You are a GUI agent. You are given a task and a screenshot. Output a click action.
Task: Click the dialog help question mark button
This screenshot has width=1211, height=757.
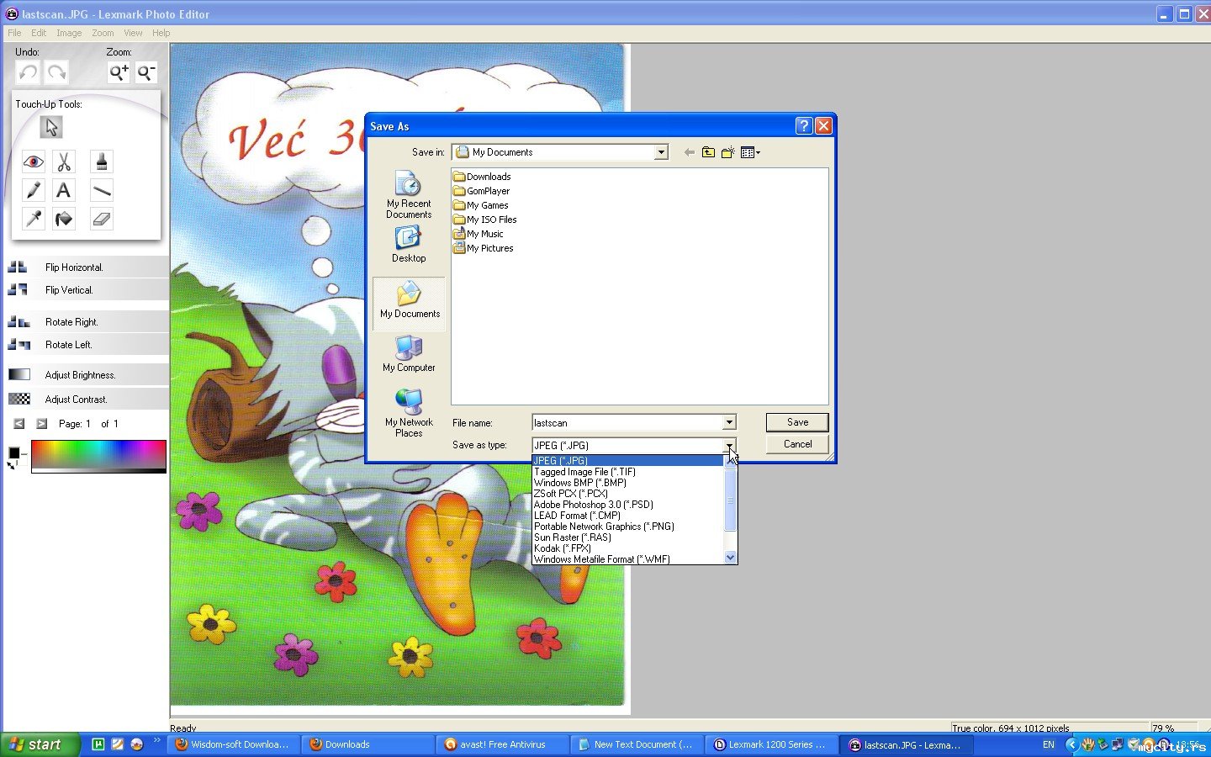coord(804,126)
